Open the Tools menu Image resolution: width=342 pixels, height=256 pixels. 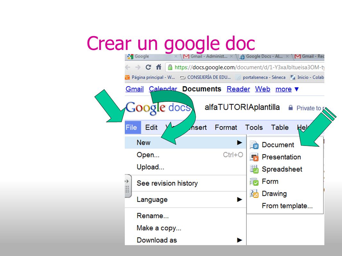(254, 127)
